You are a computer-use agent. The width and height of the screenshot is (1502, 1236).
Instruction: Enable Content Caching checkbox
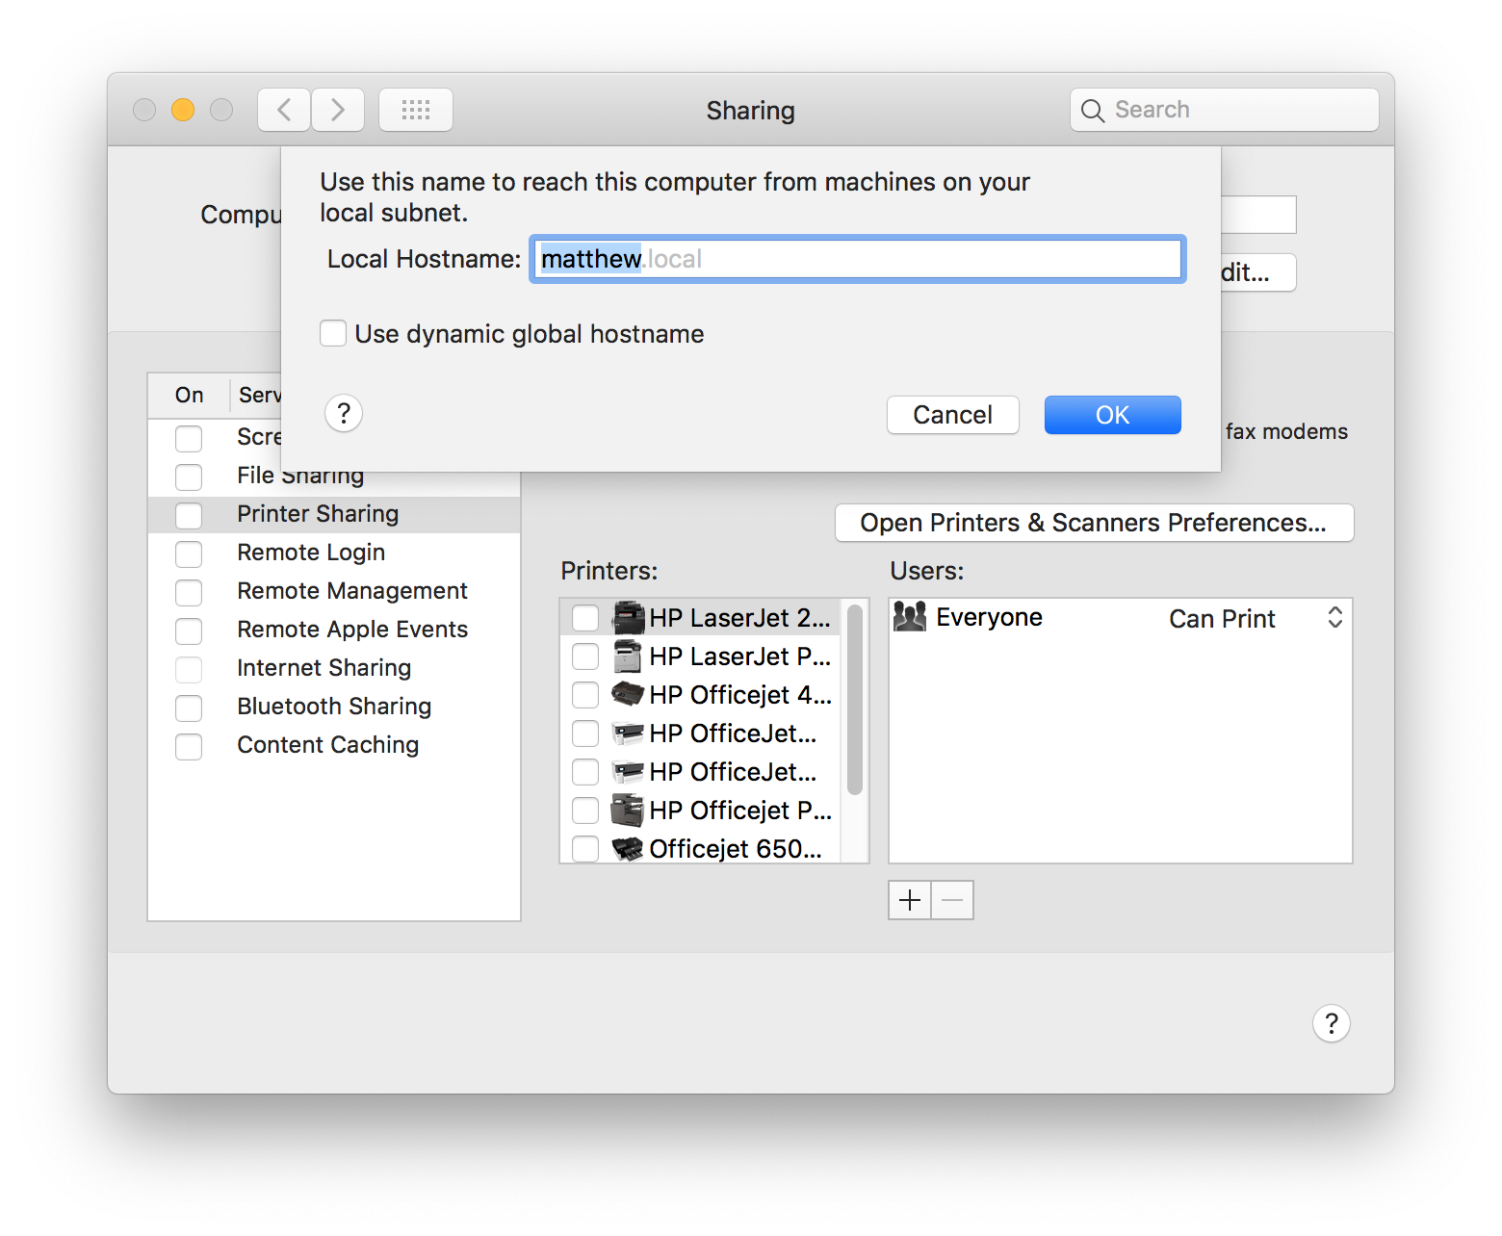pos(189,746)
